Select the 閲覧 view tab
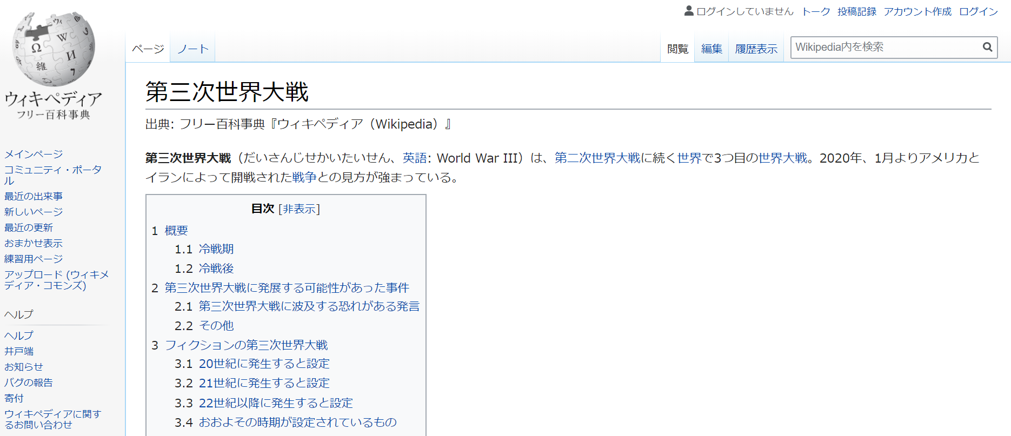The width and height of the screenshot is (1011, 436). pyautogui.click(x=677, y=49)
